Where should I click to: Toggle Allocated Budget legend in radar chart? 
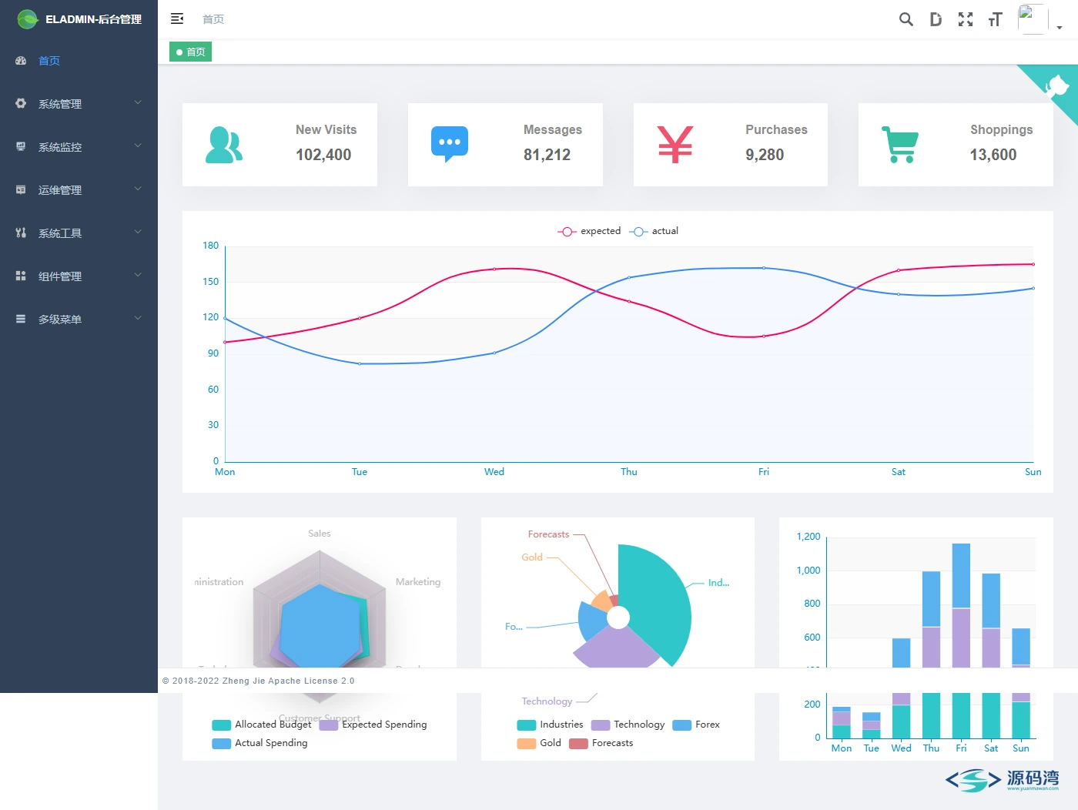click(262, 725)
